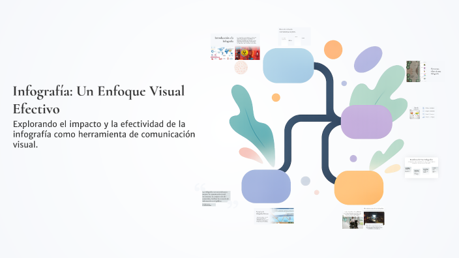Open the slide thumbnail above the light blue bubble

click(294, 36)
